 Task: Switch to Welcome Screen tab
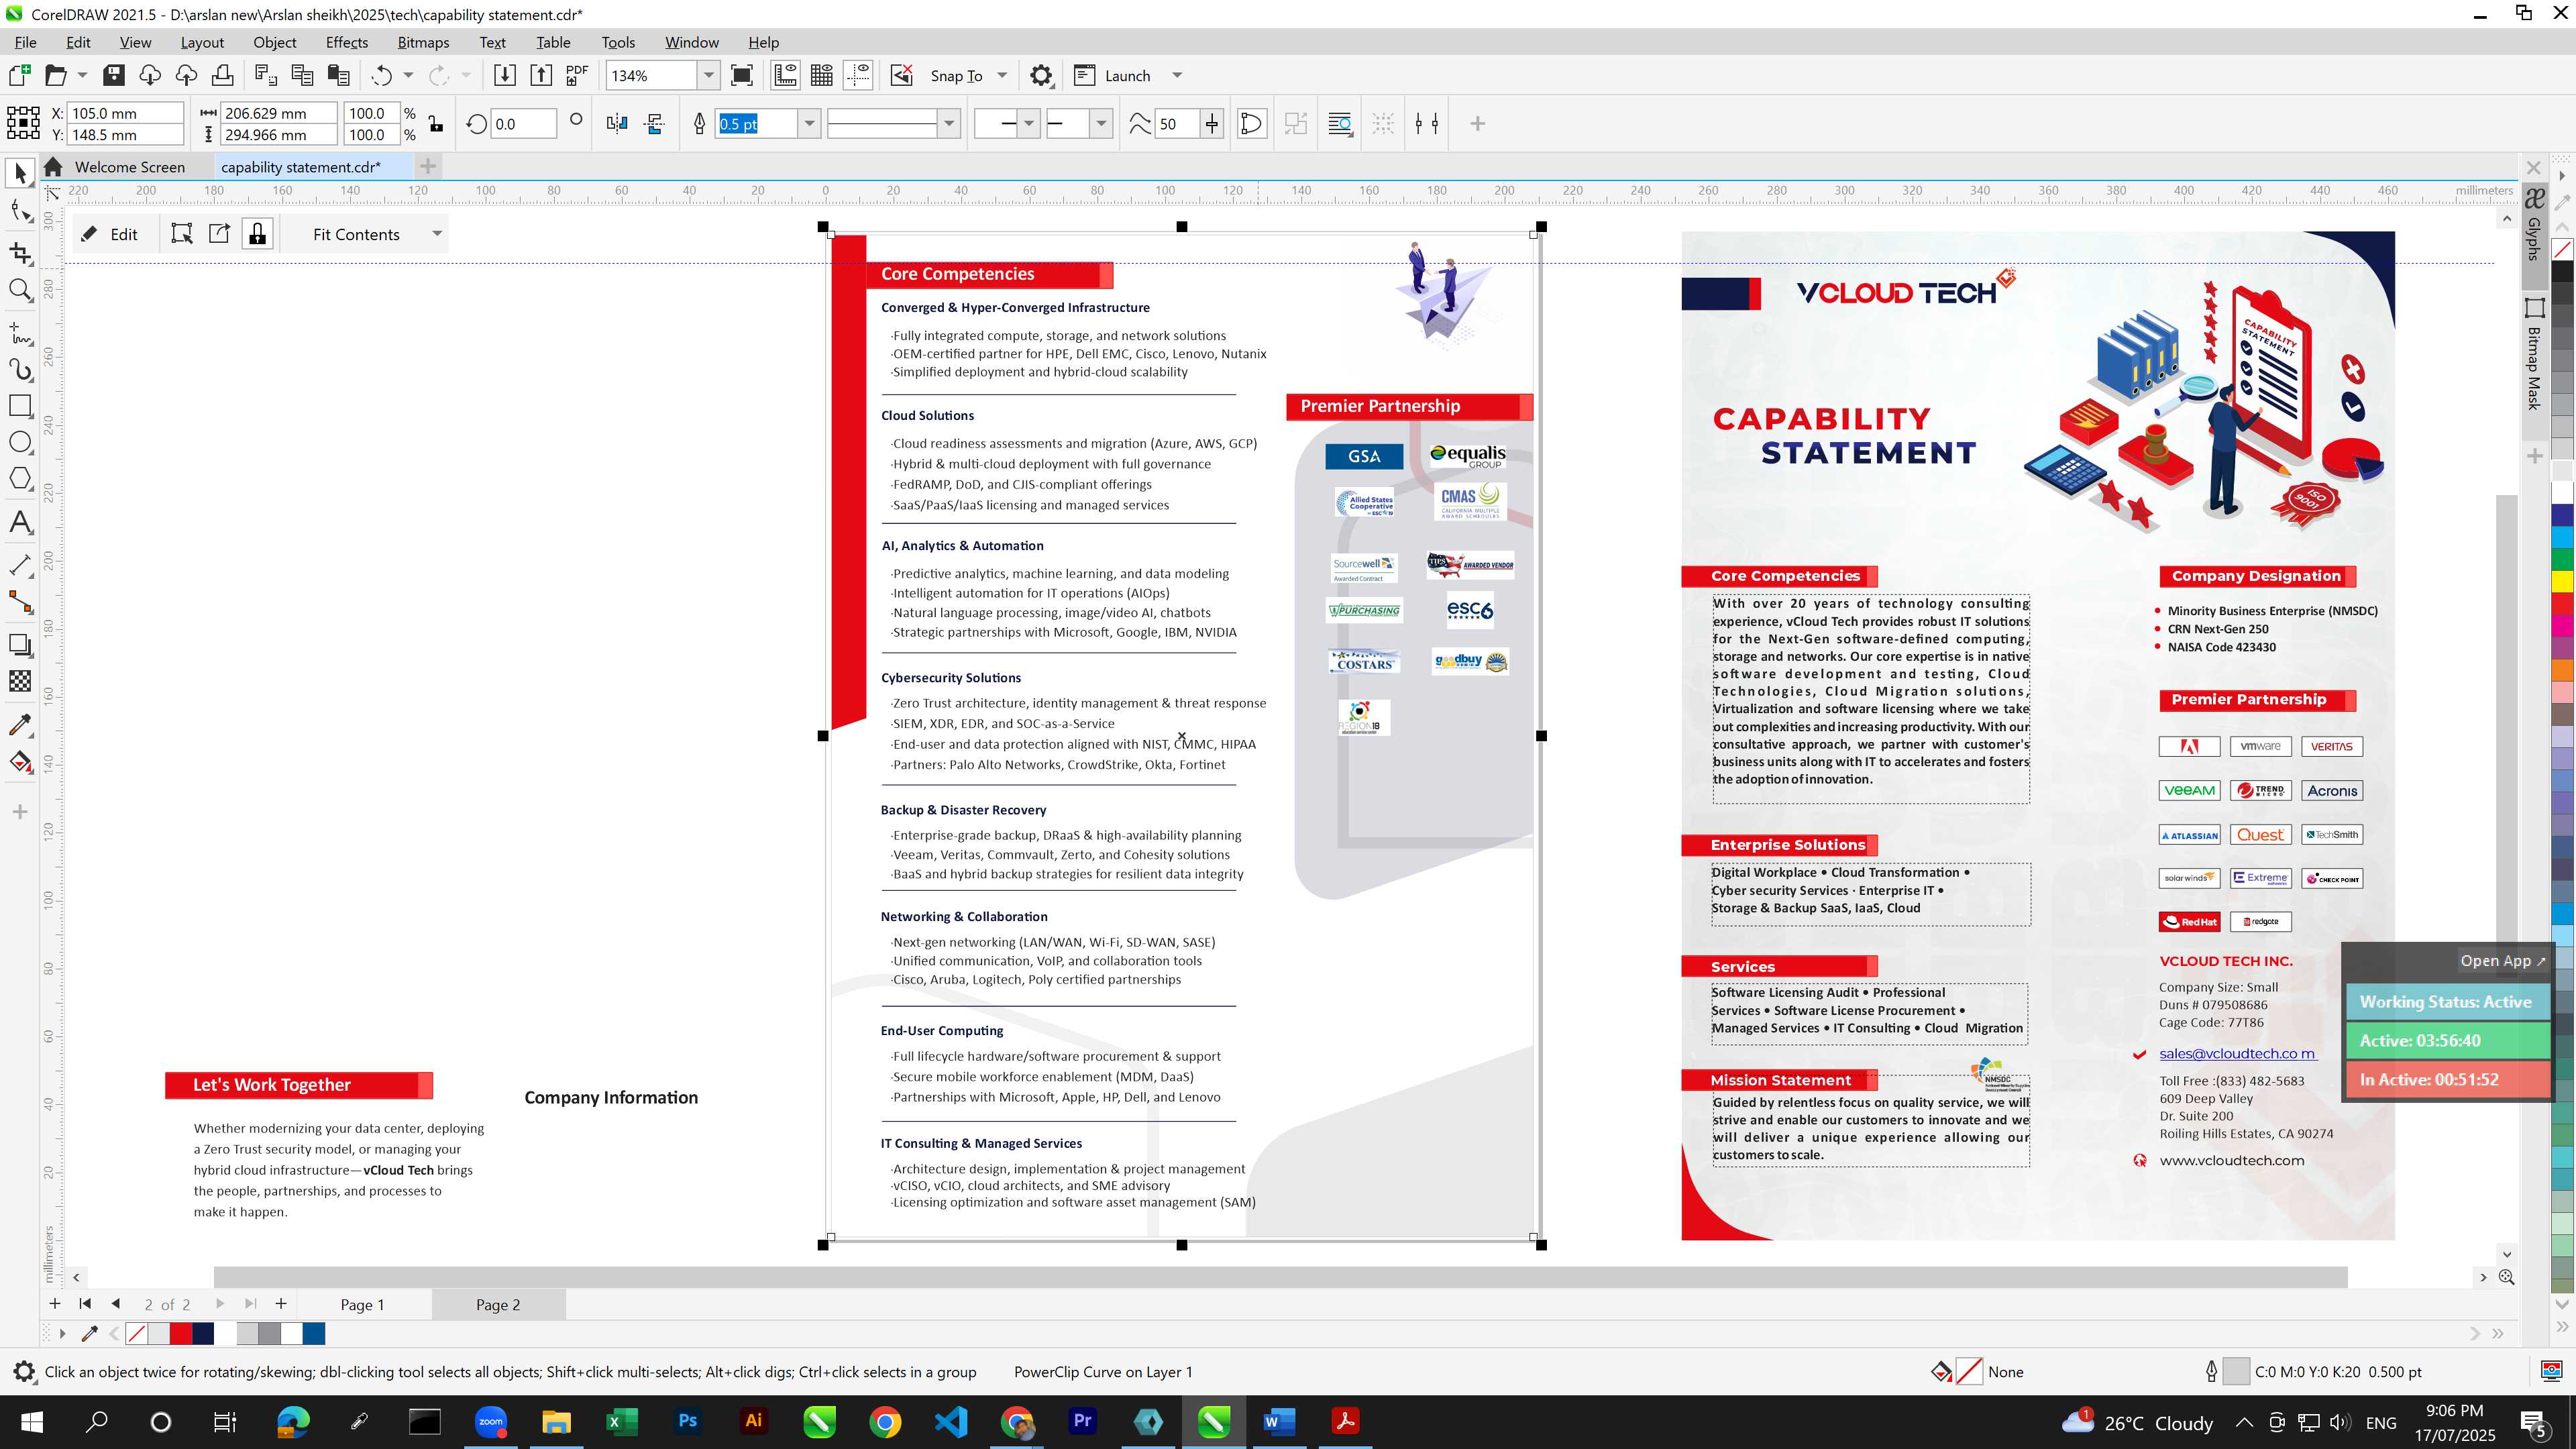pos(130,167)
